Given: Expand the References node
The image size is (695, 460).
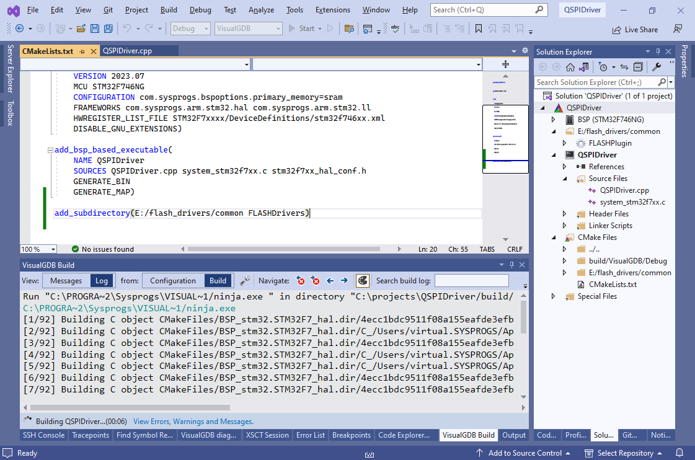Looking at the screenshot, I should [x=564, y=167].
